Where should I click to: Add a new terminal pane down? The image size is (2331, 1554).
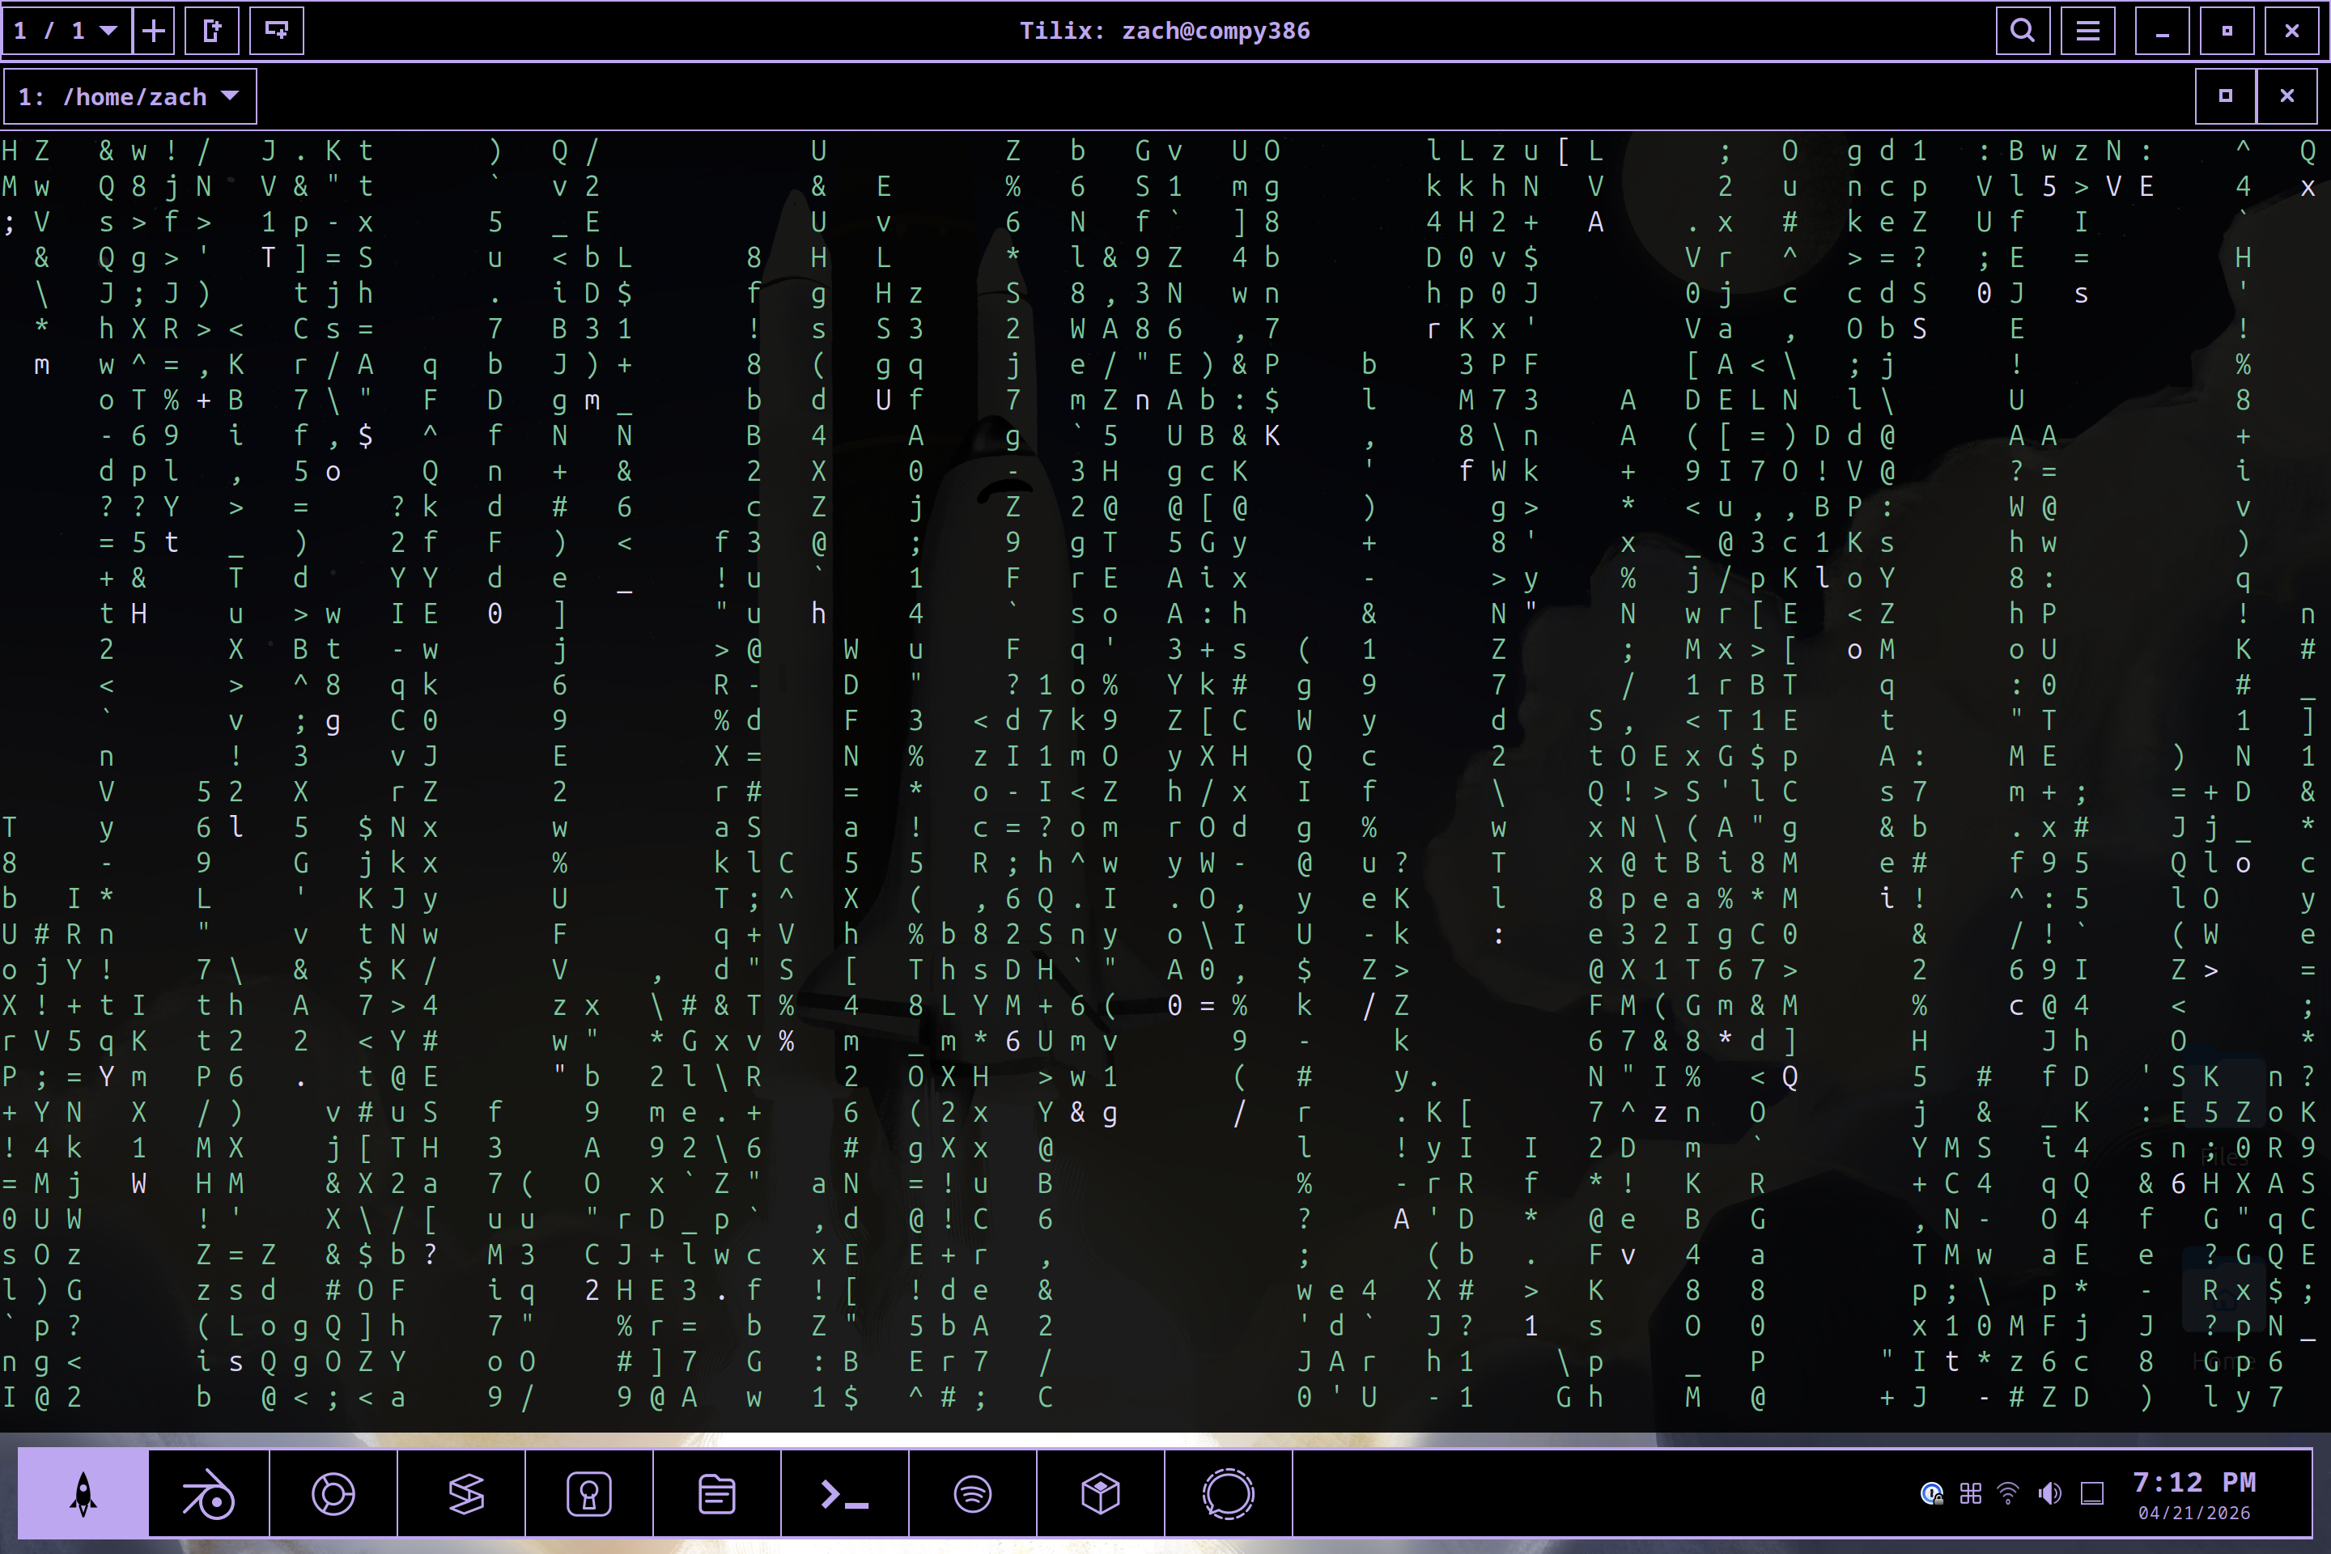click(x=275, y=30)
